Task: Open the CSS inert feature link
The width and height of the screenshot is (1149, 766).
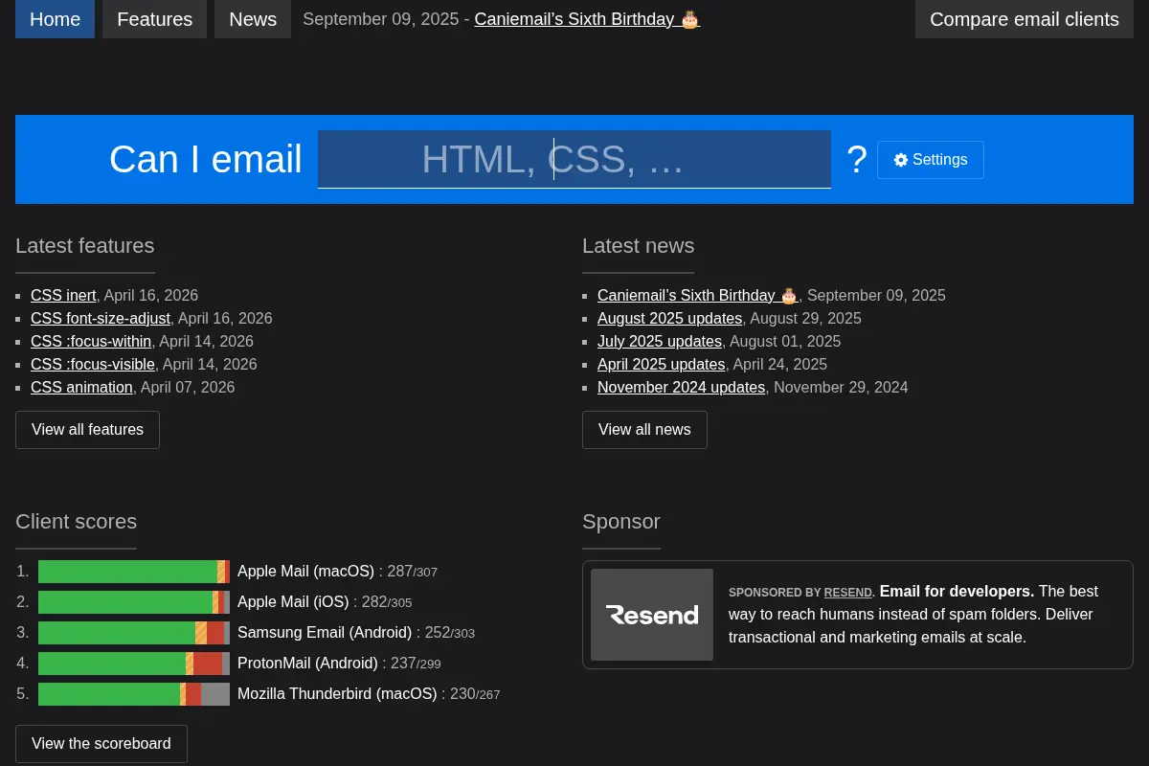Action: [x=63, y=295]
